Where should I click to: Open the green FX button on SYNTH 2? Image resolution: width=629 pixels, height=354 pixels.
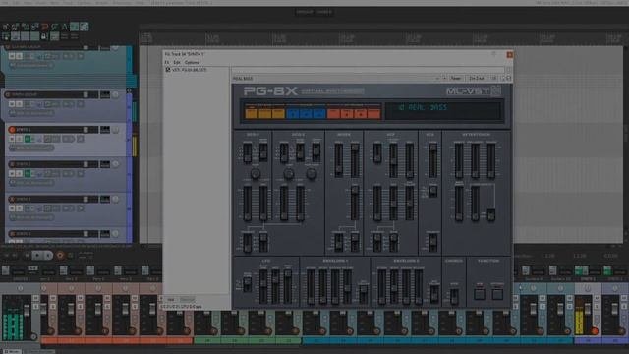(x=28, y=173)
